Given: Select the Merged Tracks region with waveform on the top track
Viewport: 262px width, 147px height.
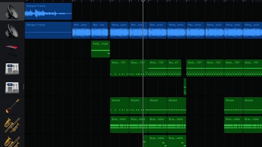Looking at the screenshot, I should (48, 11).
